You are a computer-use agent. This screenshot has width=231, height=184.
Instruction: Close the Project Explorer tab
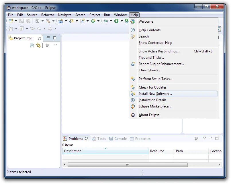39,38
